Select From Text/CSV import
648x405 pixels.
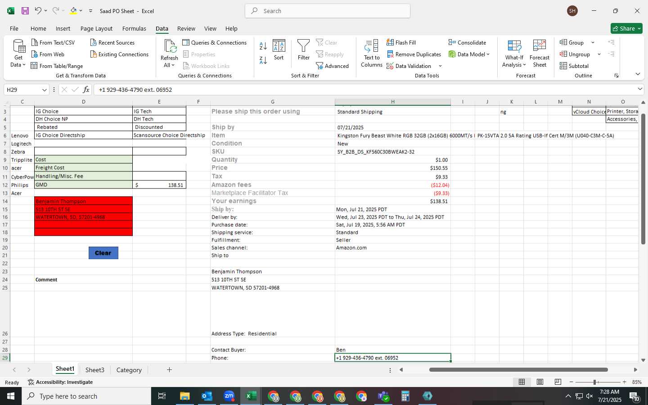(x=53, y=42)
